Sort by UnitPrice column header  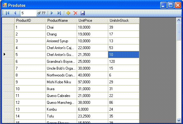[92, 21]
